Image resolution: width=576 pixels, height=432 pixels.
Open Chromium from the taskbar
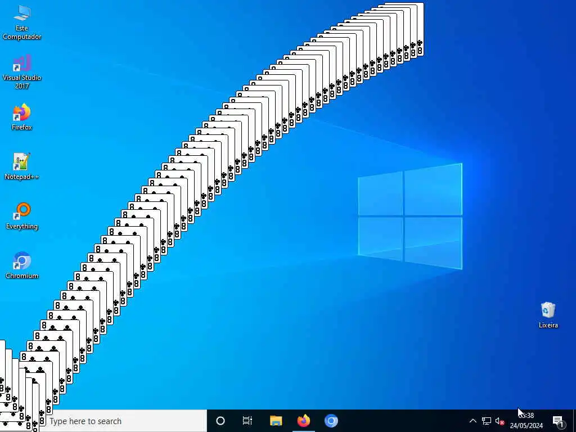pos(331,421)
